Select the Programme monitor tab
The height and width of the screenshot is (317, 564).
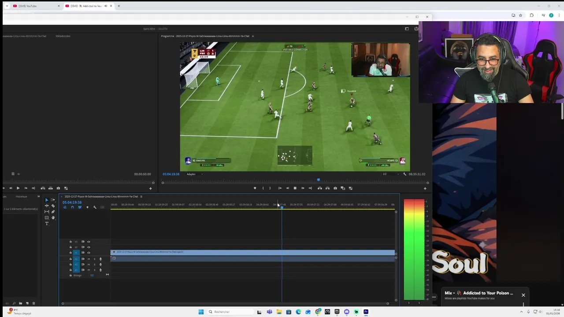click(x=205, y=36)
